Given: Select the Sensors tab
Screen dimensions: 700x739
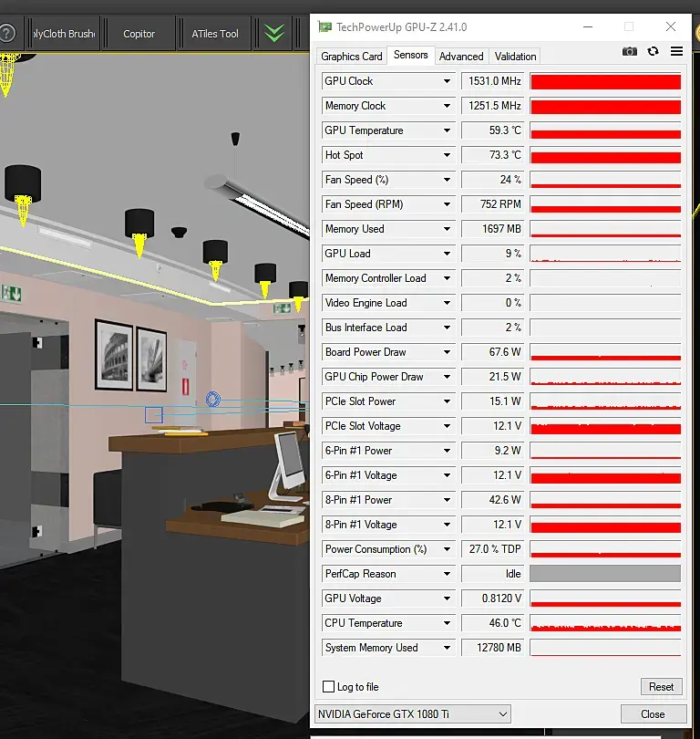Looking at the screenshot, I should (x=410, y=55).
